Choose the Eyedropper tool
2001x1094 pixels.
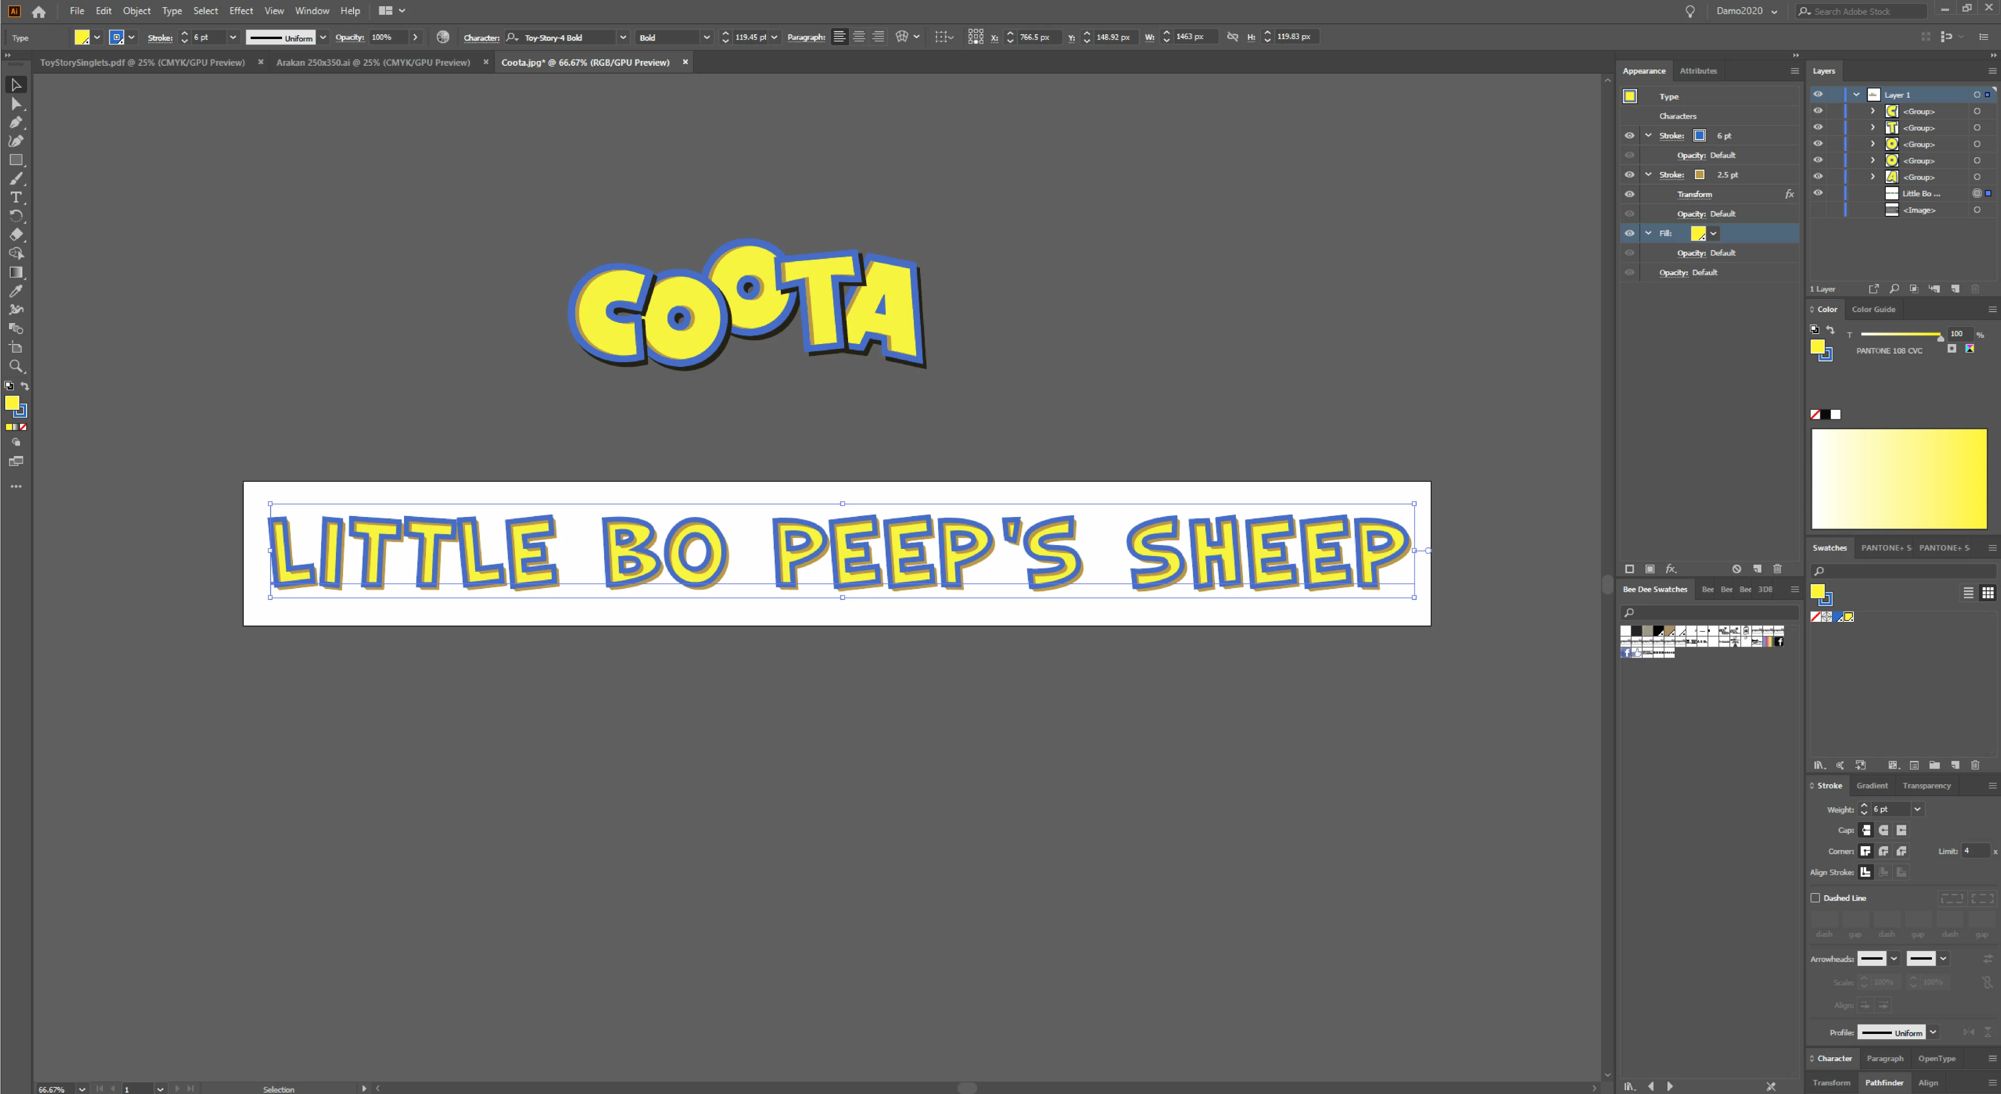16,292
